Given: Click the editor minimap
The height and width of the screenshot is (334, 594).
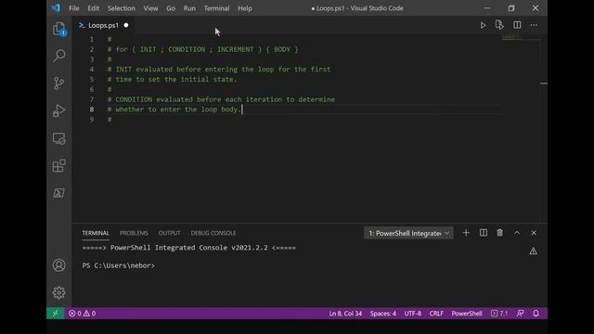Looking at the screenshot, I should click(x=521, y=37).
